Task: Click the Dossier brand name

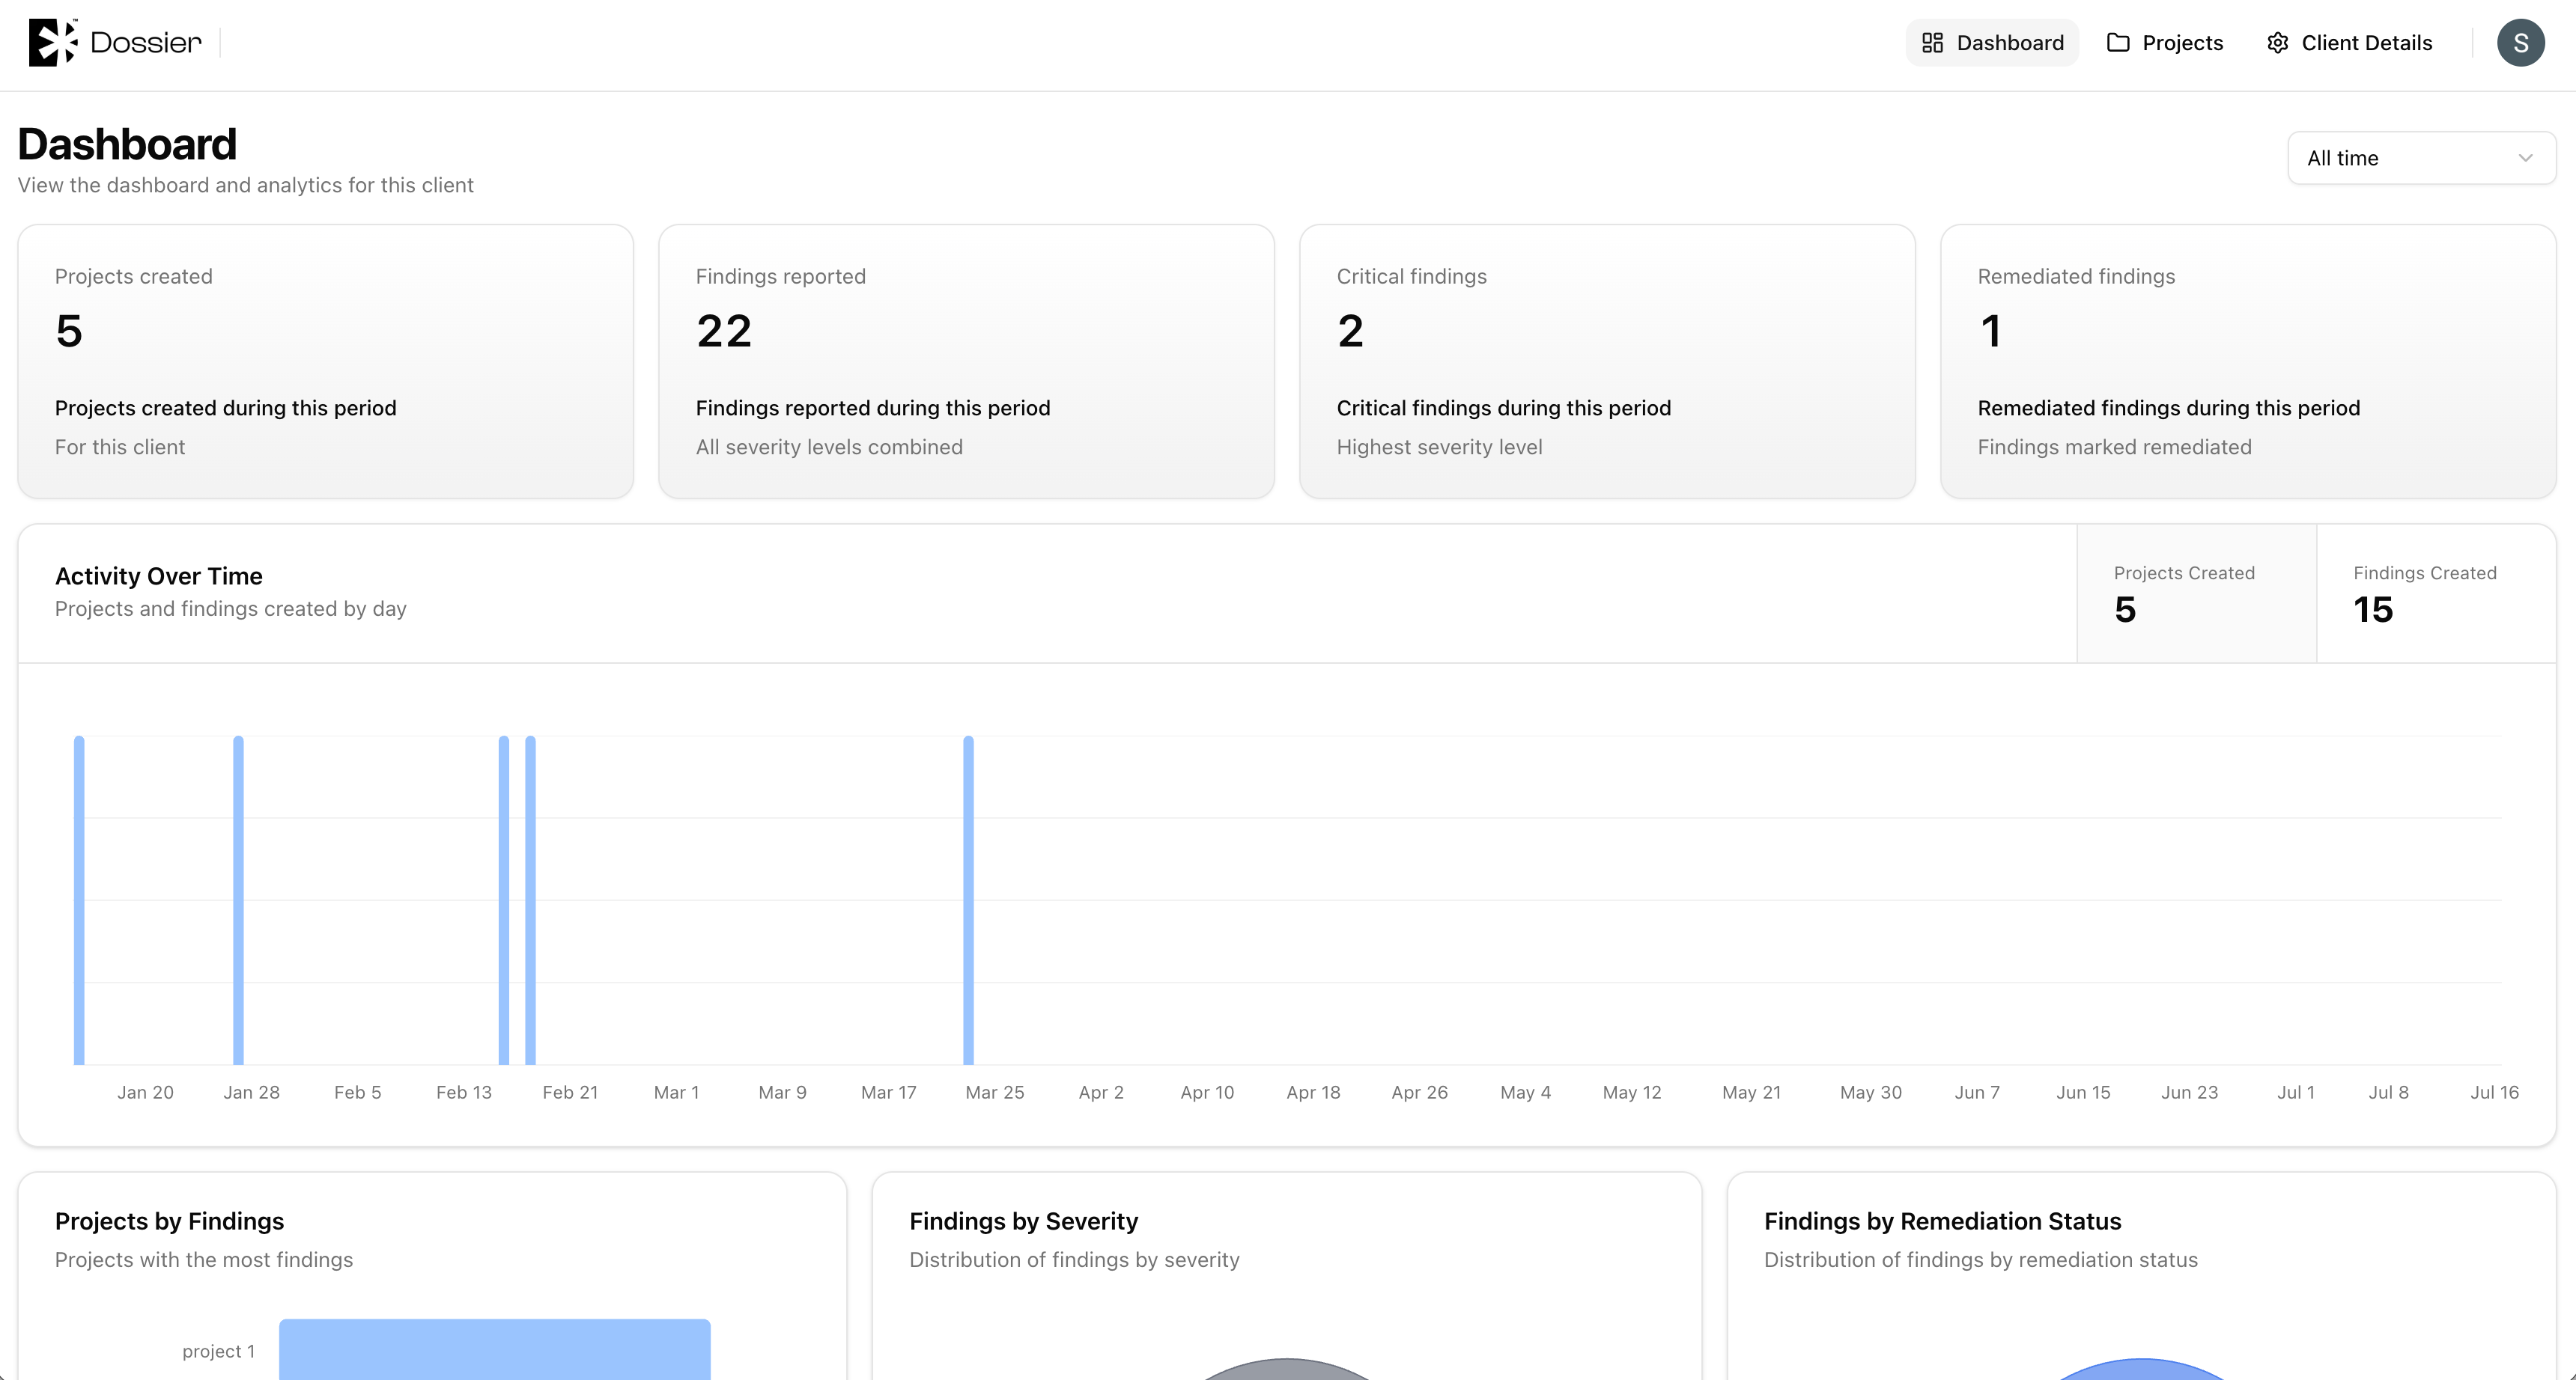Action: click(146, 42)
